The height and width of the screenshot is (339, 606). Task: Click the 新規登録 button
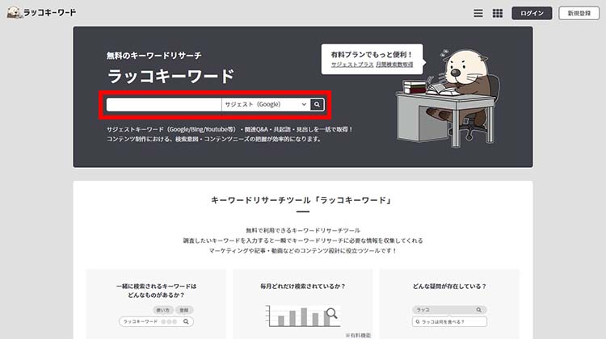[x=579, y=13]
